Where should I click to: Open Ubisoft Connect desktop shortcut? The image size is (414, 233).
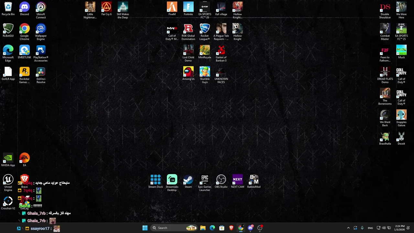coord(41,10)
